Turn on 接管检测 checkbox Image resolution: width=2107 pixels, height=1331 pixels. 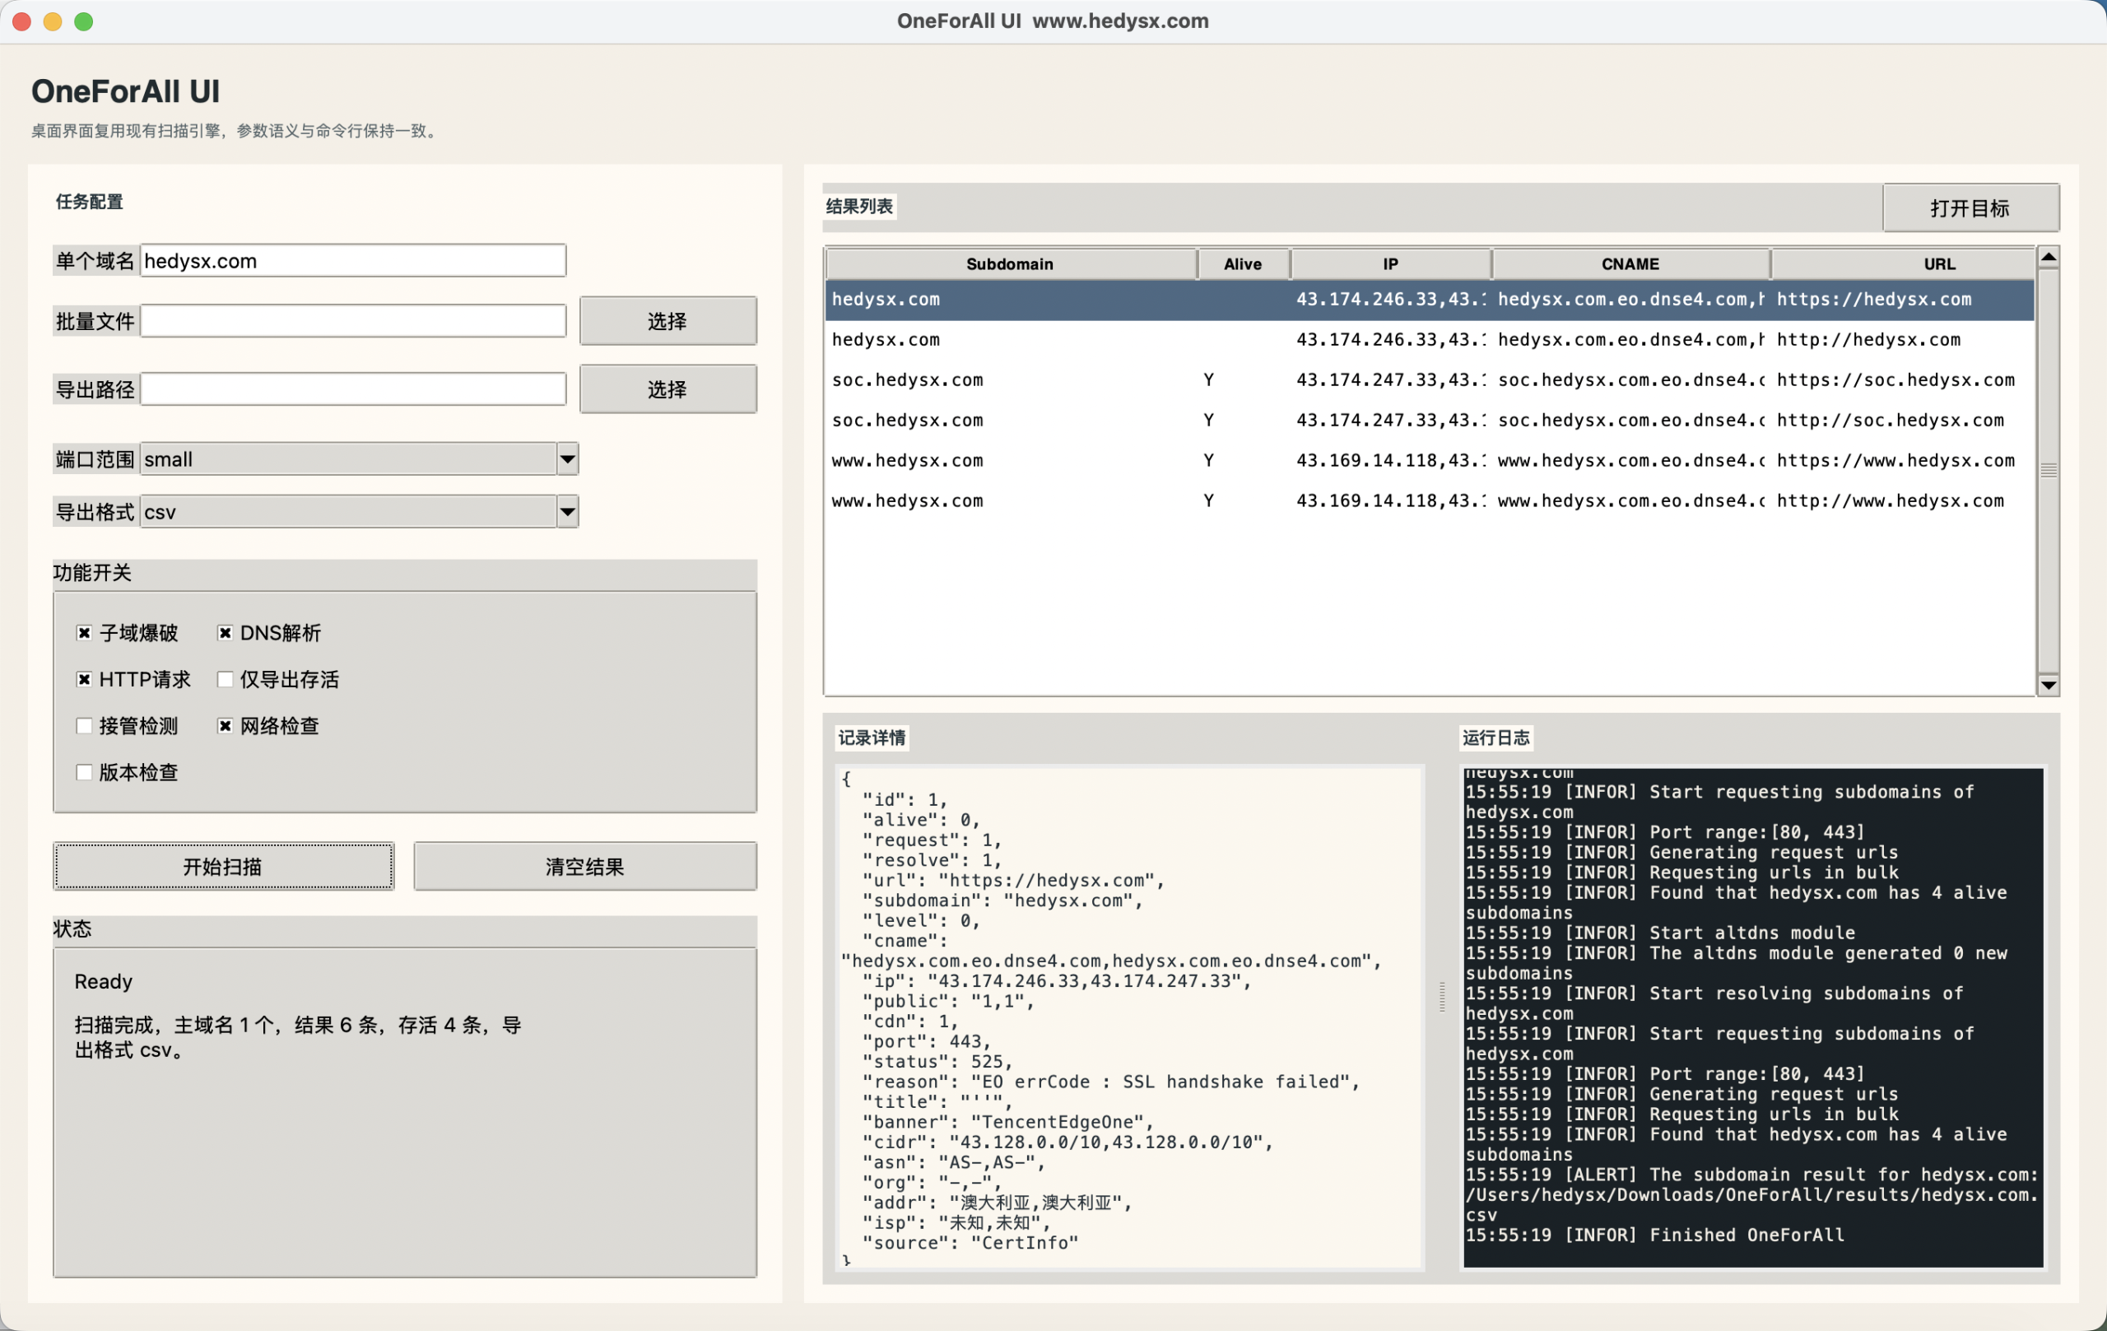point(84,725)
